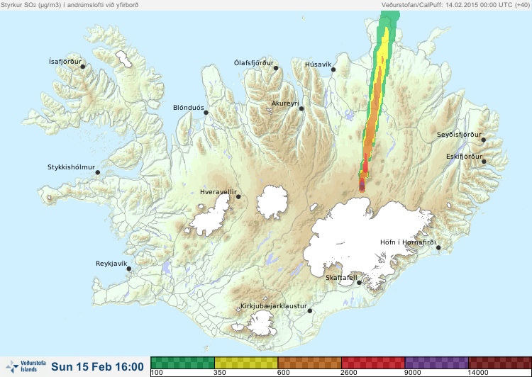Click the 'Veðurstofan/CalPuff' run info text
The height and width of the screenshot is (377, 532).
[455, 5]
